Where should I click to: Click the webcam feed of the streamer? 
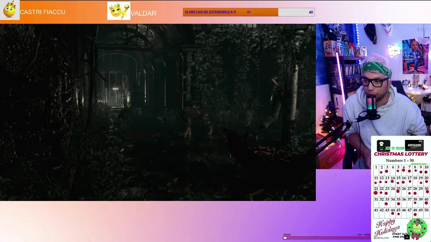[373, 96]
